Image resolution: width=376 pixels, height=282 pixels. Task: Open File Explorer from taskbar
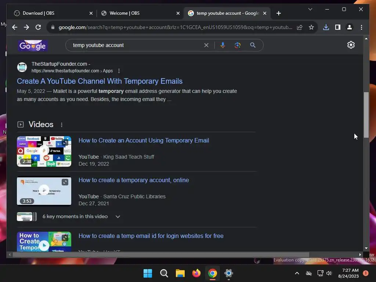[x=180, y=273]
